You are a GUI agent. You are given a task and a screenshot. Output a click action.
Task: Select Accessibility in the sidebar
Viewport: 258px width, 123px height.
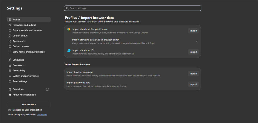pyautogui.click(x=29, y=71)
